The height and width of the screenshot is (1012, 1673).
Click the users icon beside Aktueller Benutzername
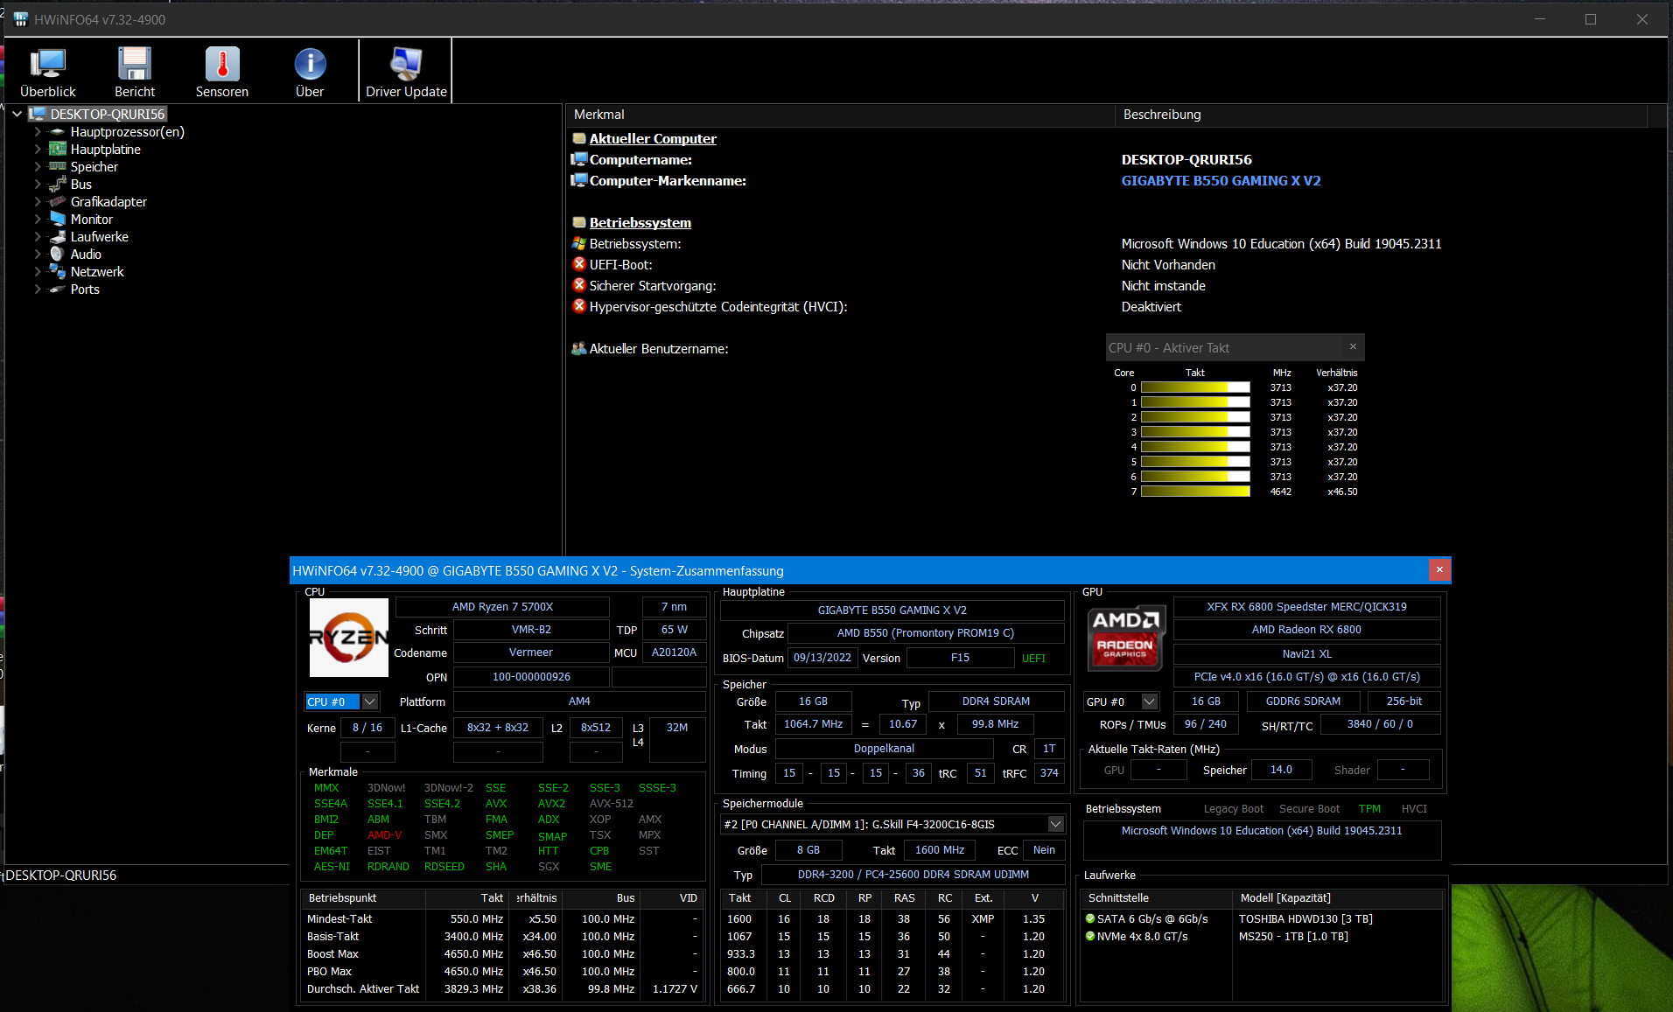[578, 348]
